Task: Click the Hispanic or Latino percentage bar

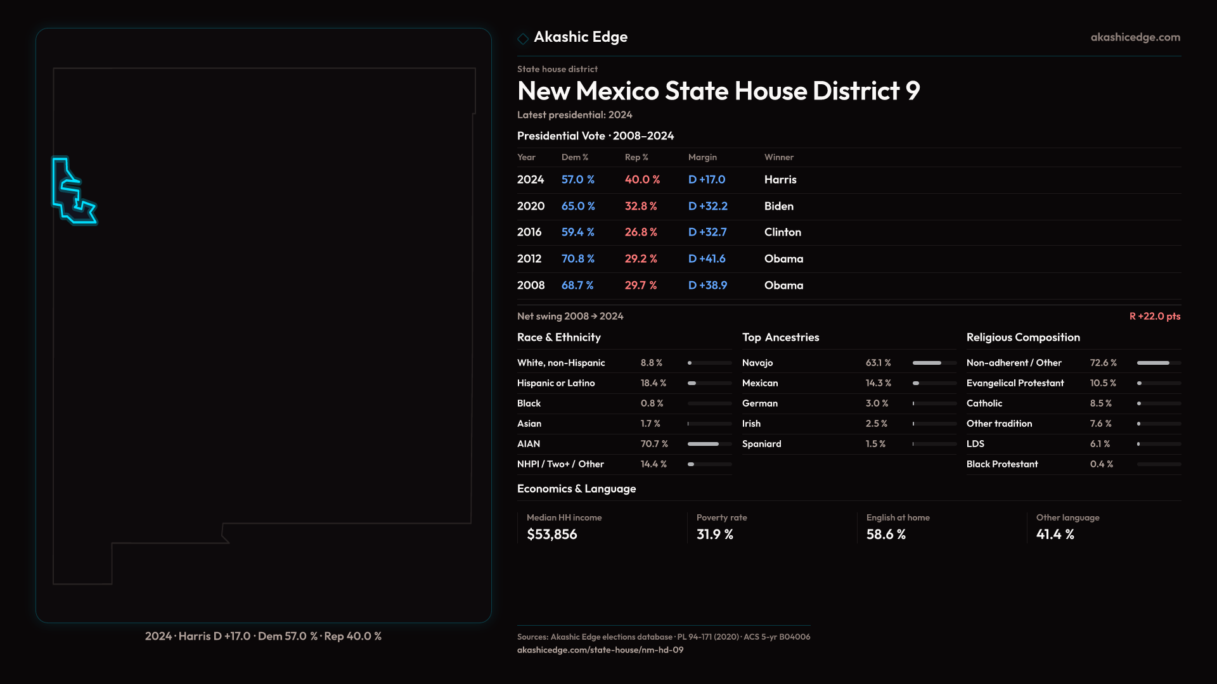Action: (709, 383)
